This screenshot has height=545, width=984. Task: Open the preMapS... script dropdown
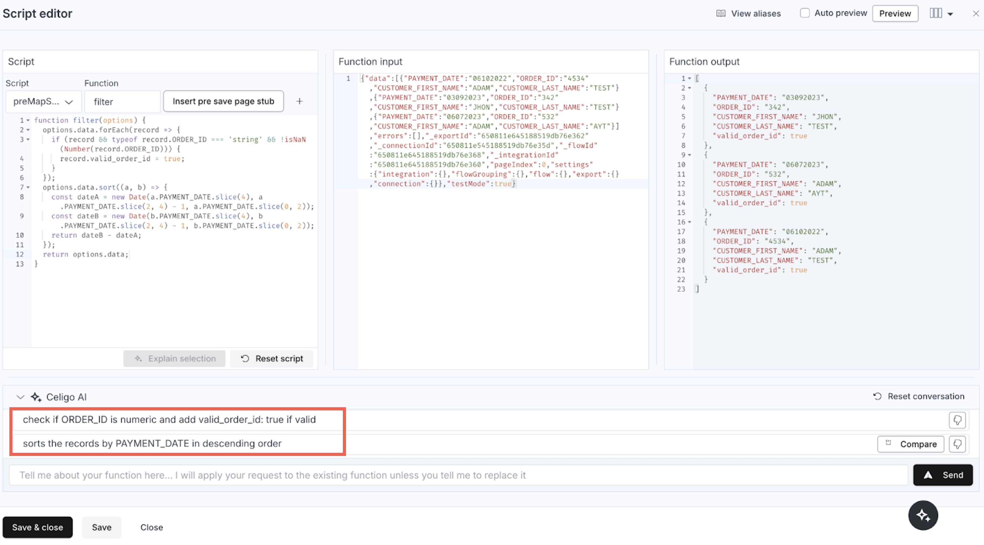coord(43,102)
